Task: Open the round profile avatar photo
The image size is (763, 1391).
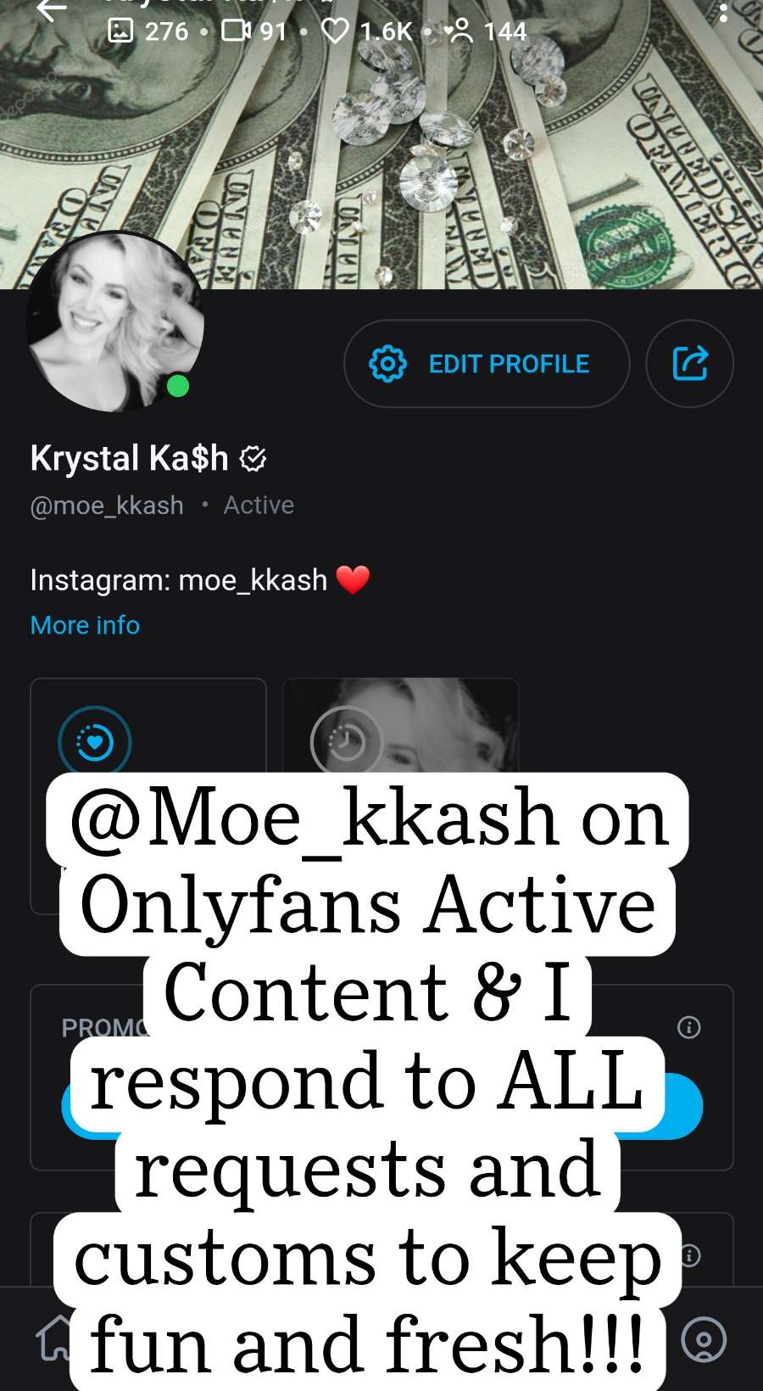Action: (115, 321)
